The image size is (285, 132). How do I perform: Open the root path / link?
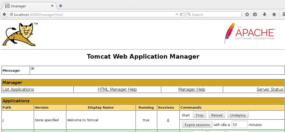tap(3, 120)
